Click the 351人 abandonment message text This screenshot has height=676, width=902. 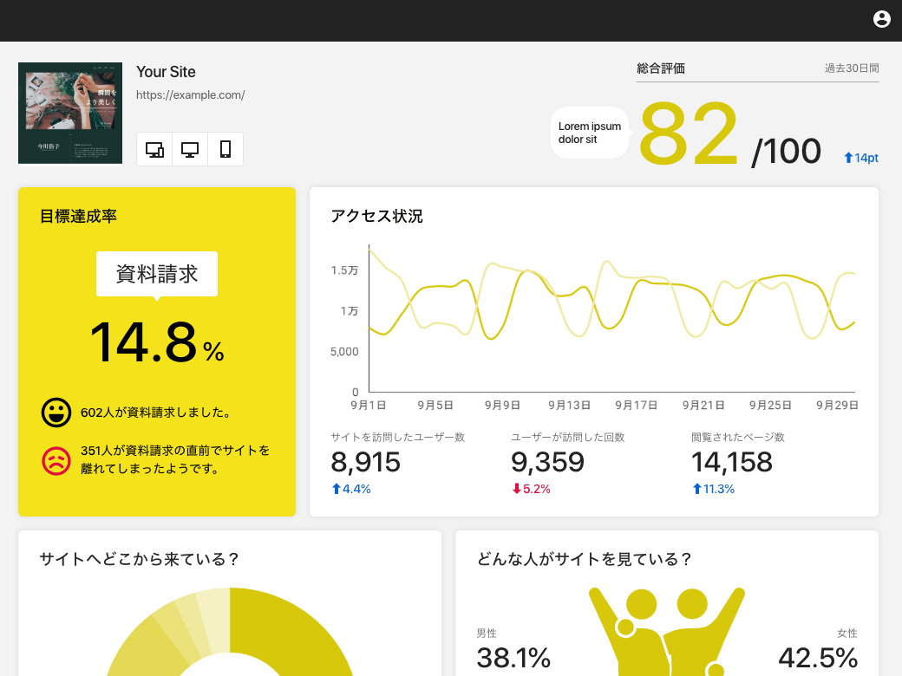pos(175,459)
